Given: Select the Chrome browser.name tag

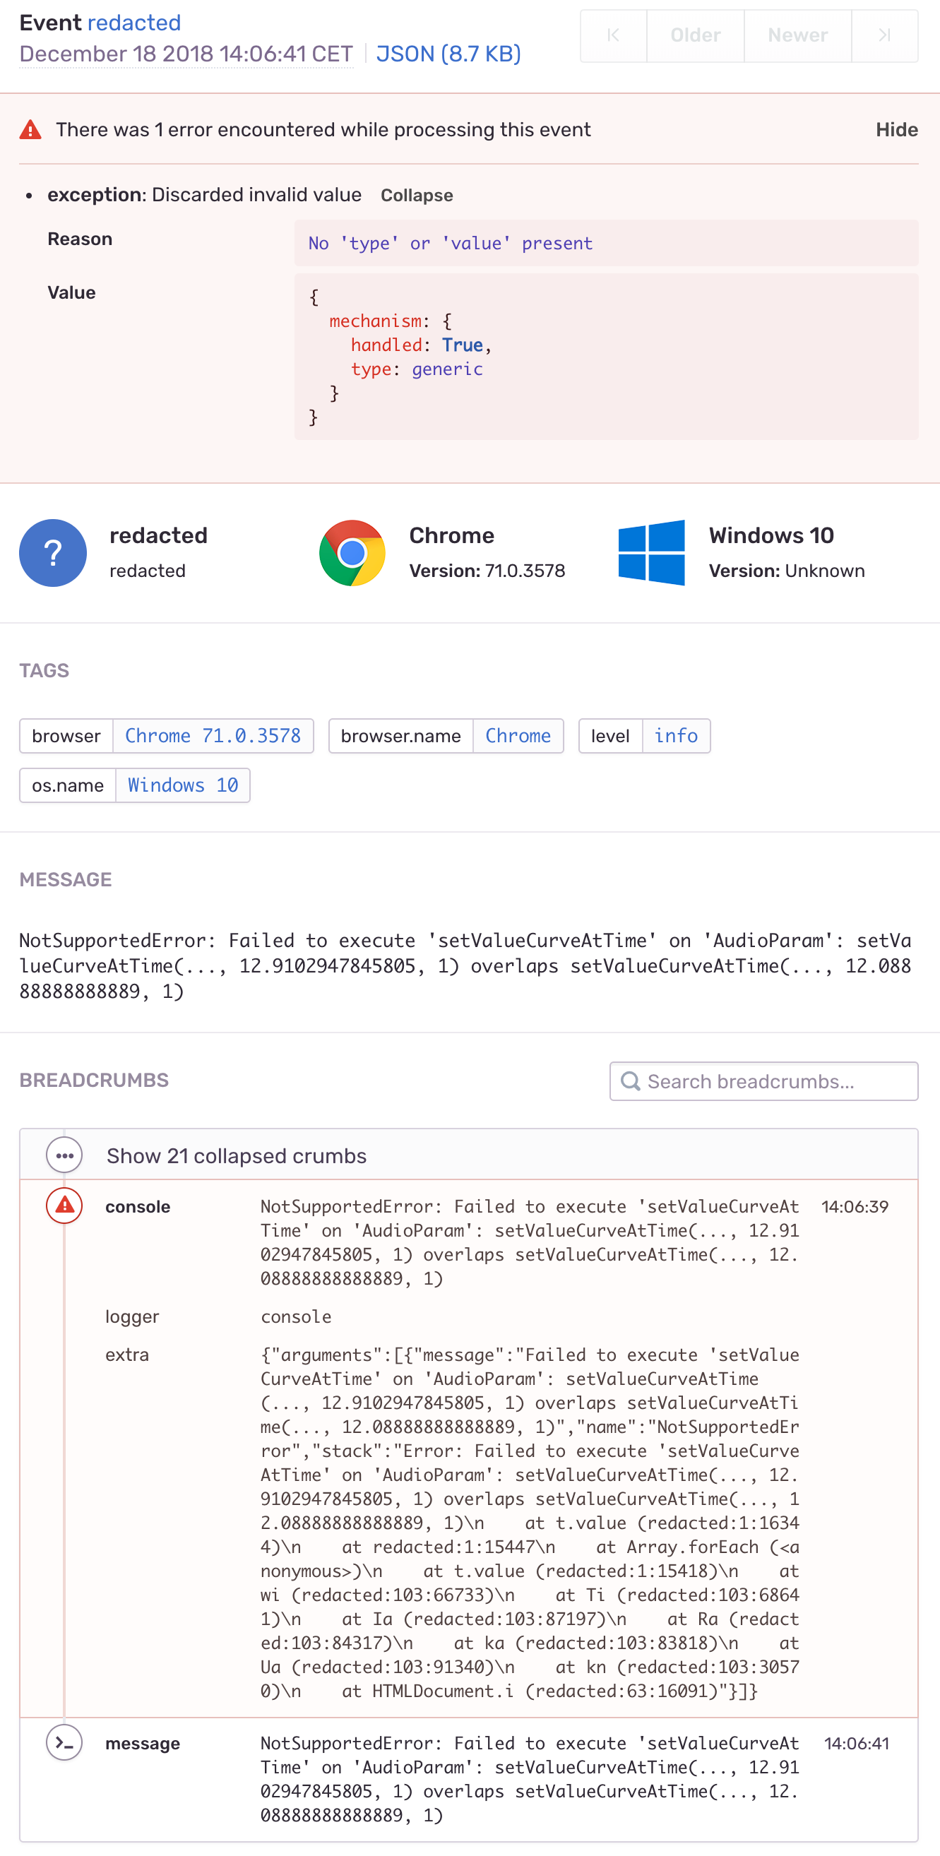Looking at the screenshot, I should (x=518, y=736).
